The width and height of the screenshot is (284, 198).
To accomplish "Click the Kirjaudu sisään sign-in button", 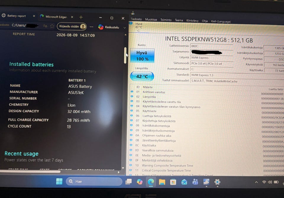I will (x=72, y=26).
